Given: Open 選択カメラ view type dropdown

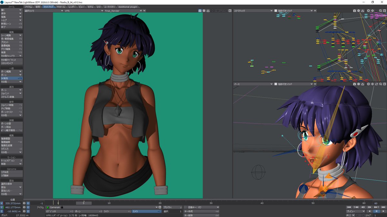Looking at the screenshot, I should 44,11.
